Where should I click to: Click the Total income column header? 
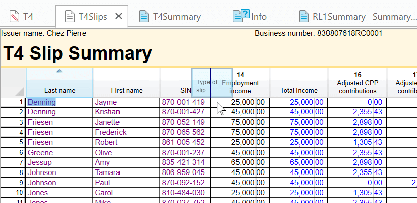[x=299, y=83]
